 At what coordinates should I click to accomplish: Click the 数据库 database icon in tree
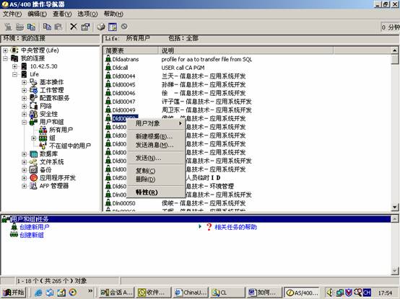coord(33,154)
